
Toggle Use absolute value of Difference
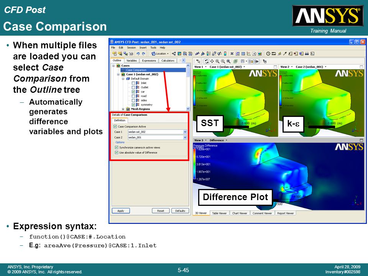tap(117, 153)
